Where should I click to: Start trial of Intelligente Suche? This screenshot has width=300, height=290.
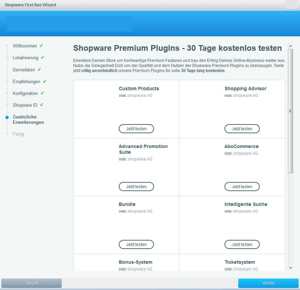[242, 245]
